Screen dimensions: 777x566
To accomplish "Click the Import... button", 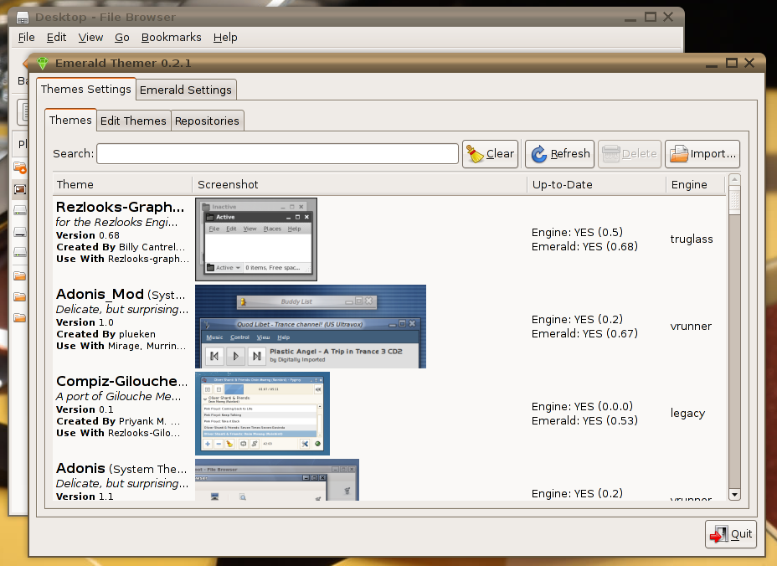I will click(x=702, y=154).
